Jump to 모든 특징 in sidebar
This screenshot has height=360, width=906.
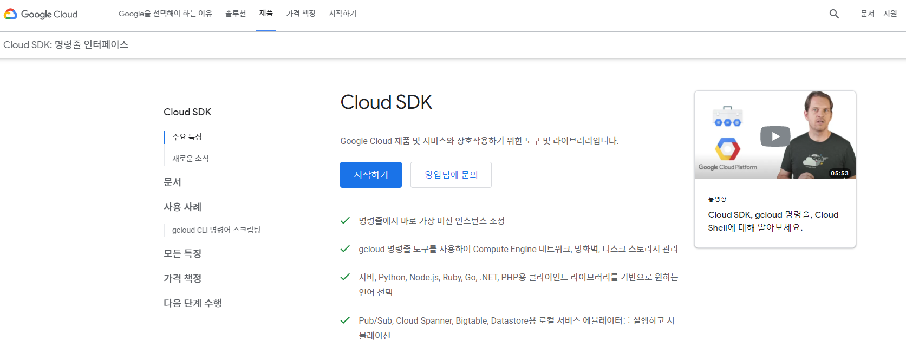(182, 253)
